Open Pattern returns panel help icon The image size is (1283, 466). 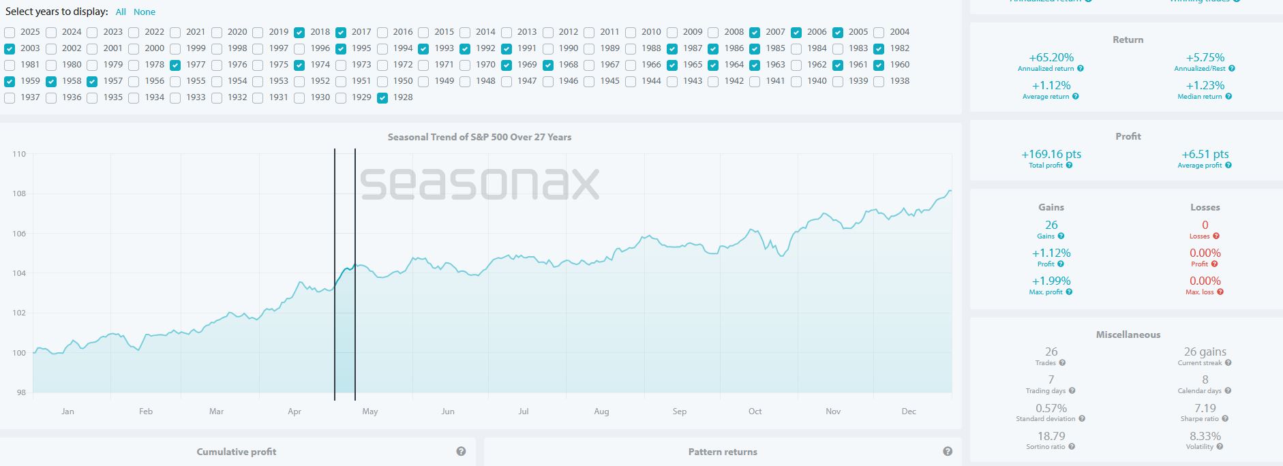[948, 452]
